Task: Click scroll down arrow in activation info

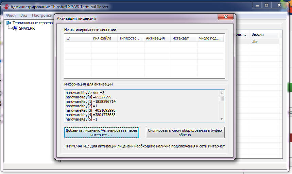Action: pos(222,119)
